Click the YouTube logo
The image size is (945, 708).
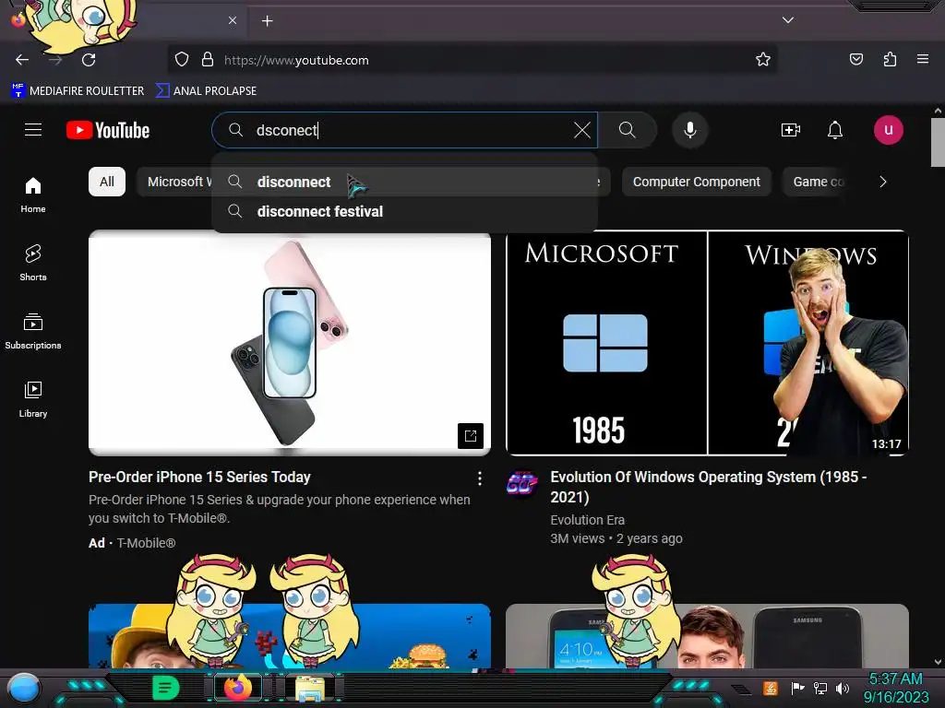[x=108, y=130]
